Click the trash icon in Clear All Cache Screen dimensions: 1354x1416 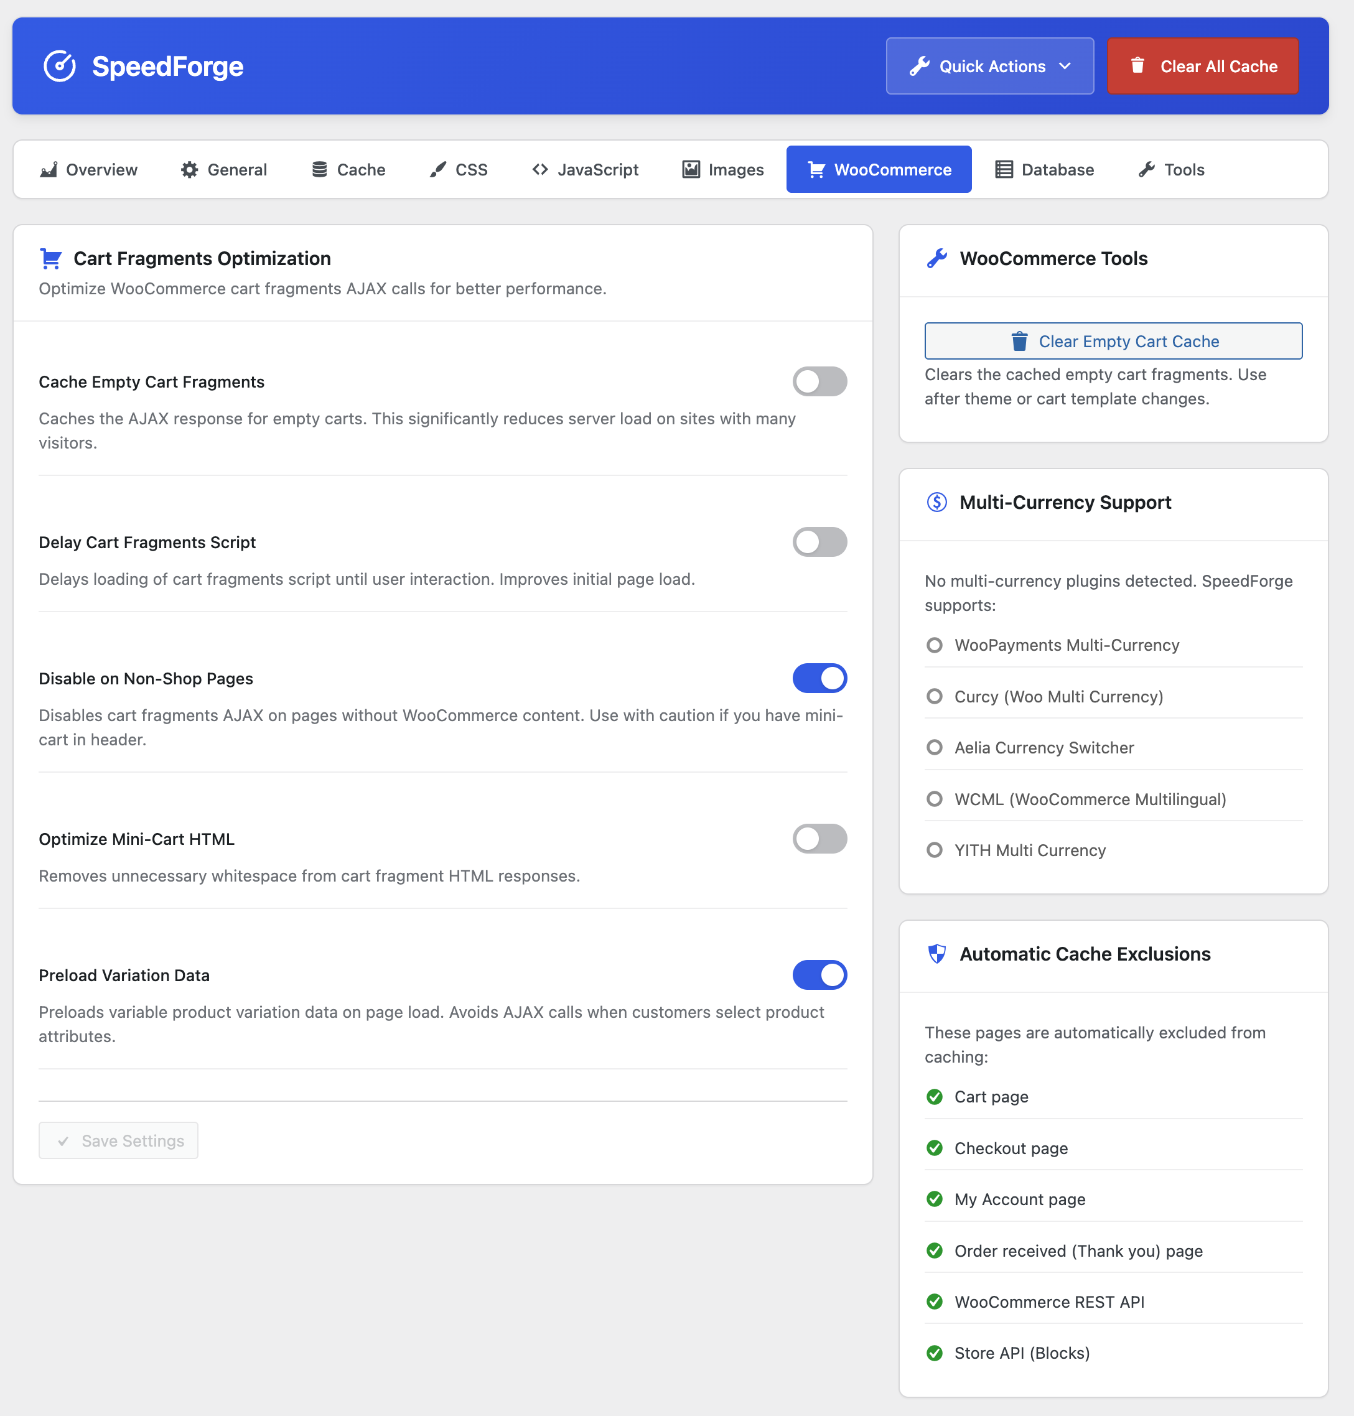(1137, 66)
